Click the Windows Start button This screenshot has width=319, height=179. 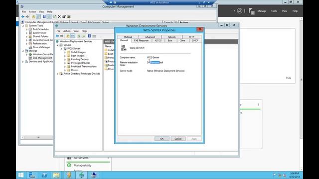[21, 175]
